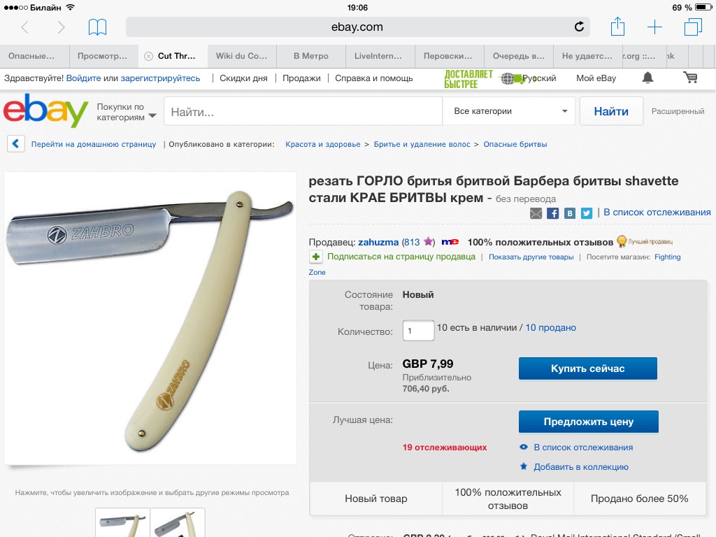This screenshot has height=537, width=716.
Task: Click the Предложить цену button
Action: 589,422
